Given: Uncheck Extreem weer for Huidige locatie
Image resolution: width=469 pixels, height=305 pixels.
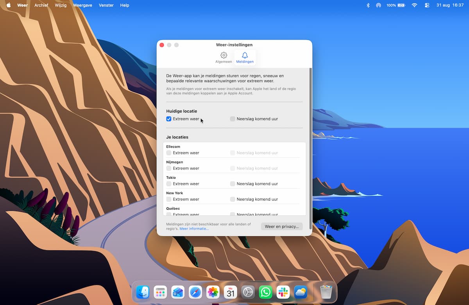Looking at the screenshot, I should point(169,119).
